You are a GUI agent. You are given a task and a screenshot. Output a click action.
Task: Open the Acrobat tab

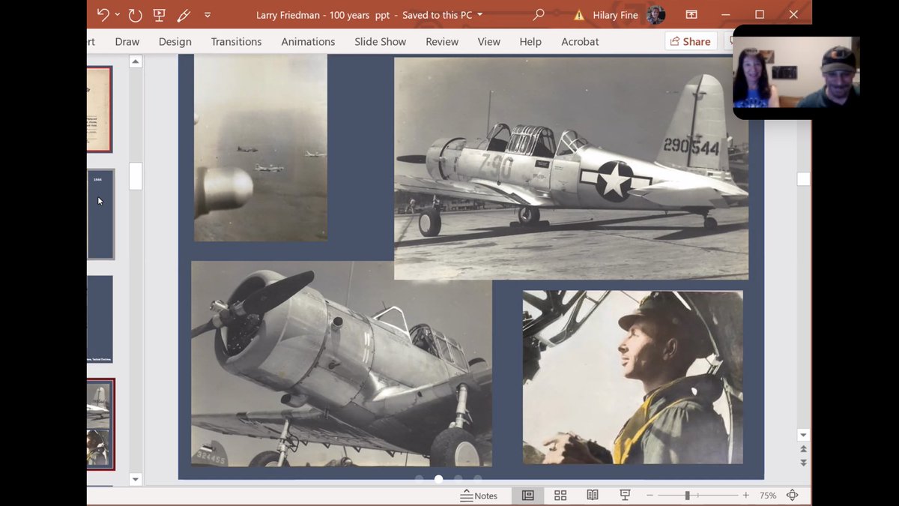pyautogui.click(x=580, y=42)
